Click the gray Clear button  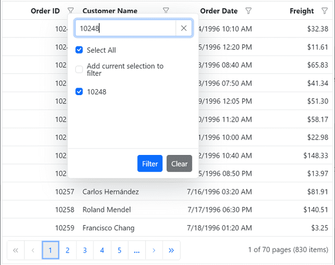click(x=179, y=163)
